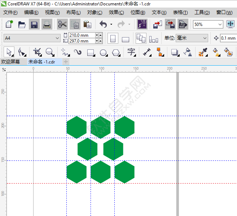Open the units 毫米 dropdown

click(x=205, y=38)
